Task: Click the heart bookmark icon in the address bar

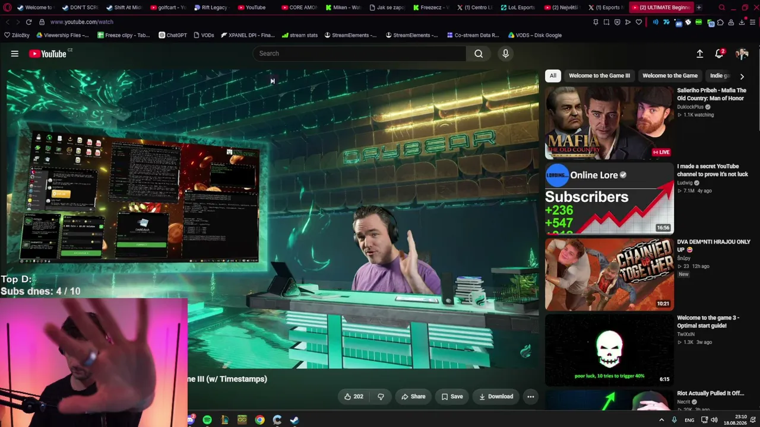Action: click(639, 23)
